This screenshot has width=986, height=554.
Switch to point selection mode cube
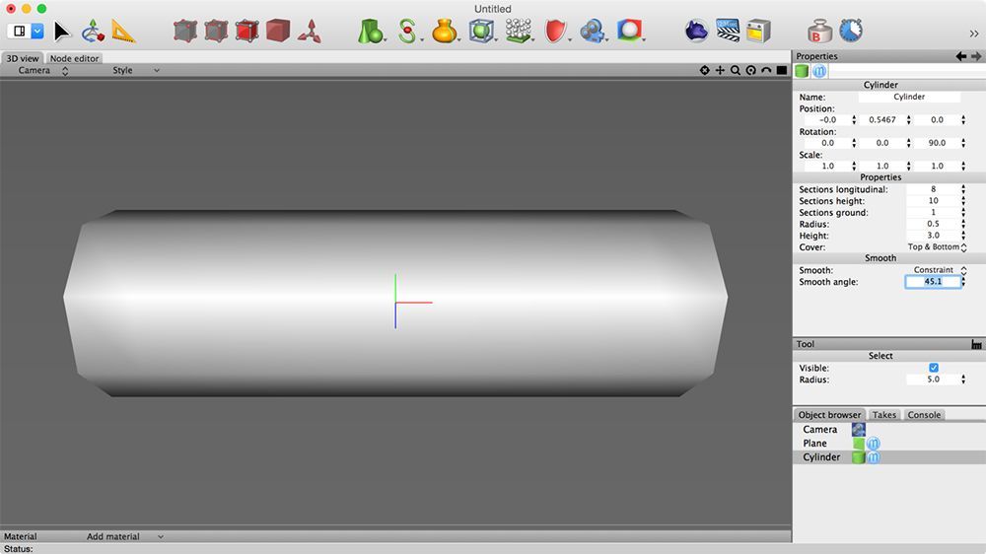pyautogui.click(x=216, y=31)
